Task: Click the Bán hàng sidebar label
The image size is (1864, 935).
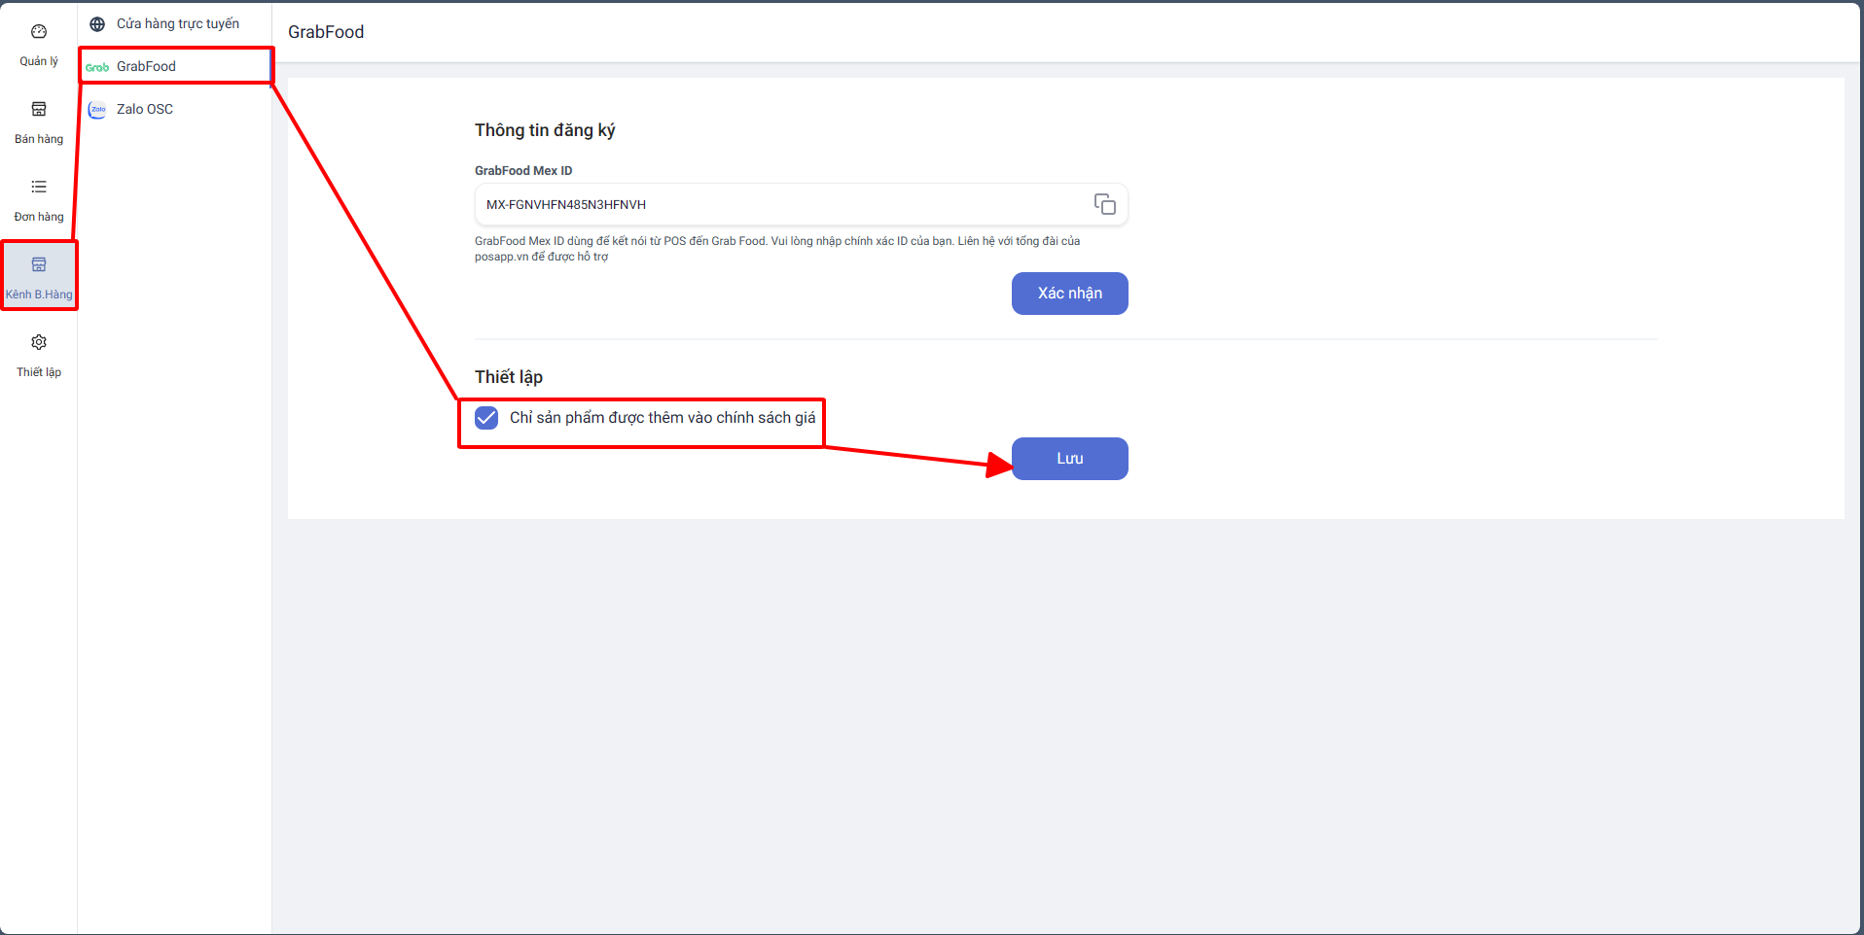Action: [39, 139]
